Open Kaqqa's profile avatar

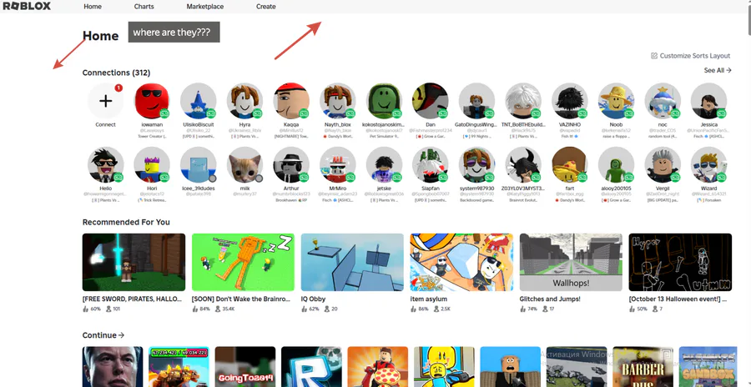291,101
